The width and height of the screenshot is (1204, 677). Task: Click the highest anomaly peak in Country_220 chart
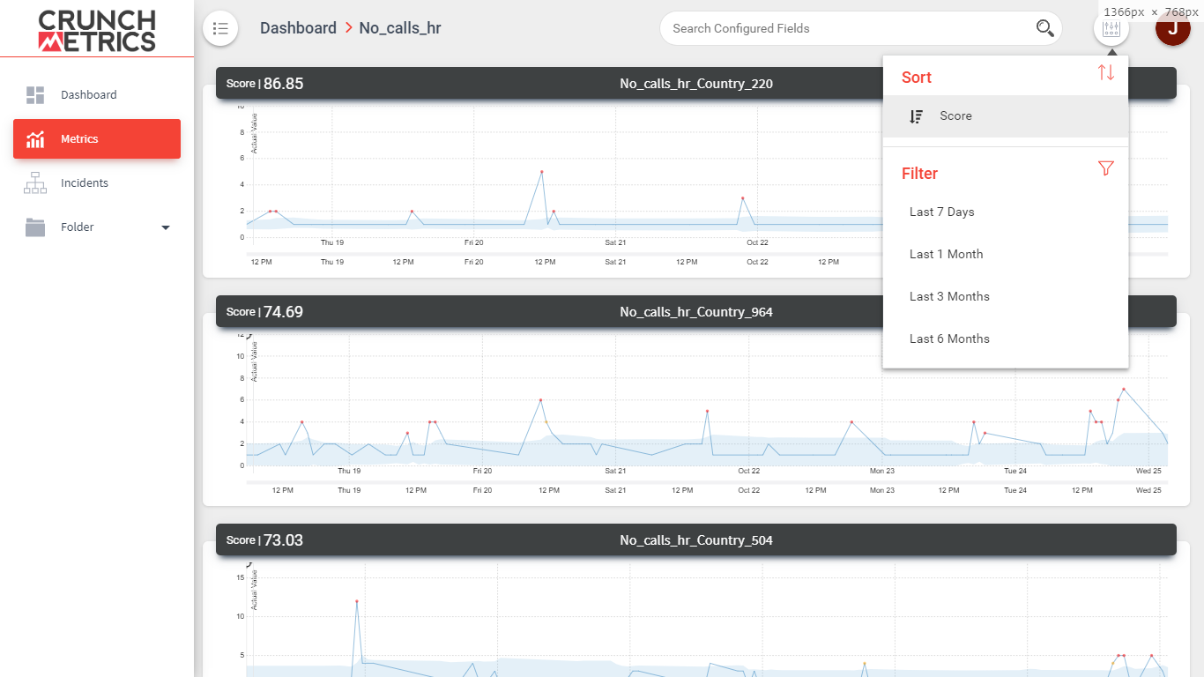point(541,172)
